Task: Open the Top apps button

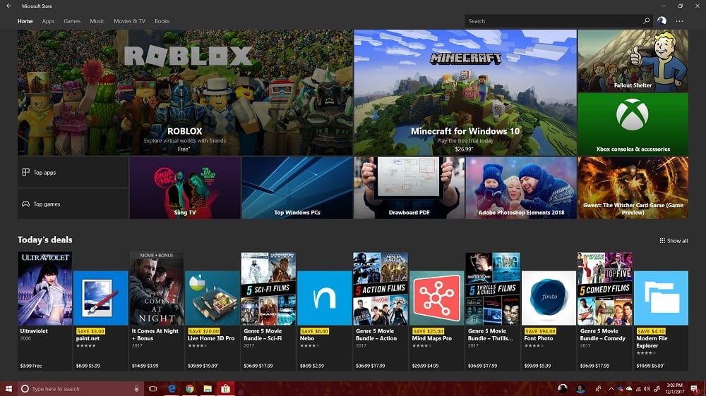Action: pos(73,172)
